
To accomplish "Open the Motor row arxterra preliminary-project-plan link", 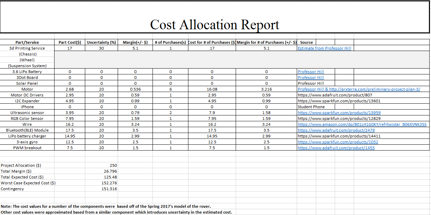I will pos(359,89).
